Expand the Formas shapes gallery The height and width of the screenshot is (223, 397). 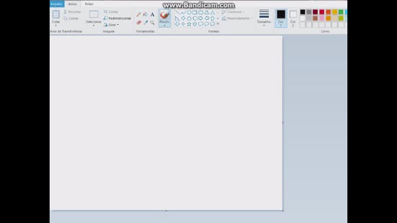(218, 24)
